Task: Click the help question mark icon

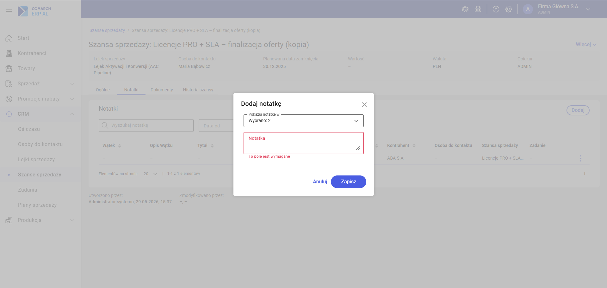Action: tap(496, 9)
